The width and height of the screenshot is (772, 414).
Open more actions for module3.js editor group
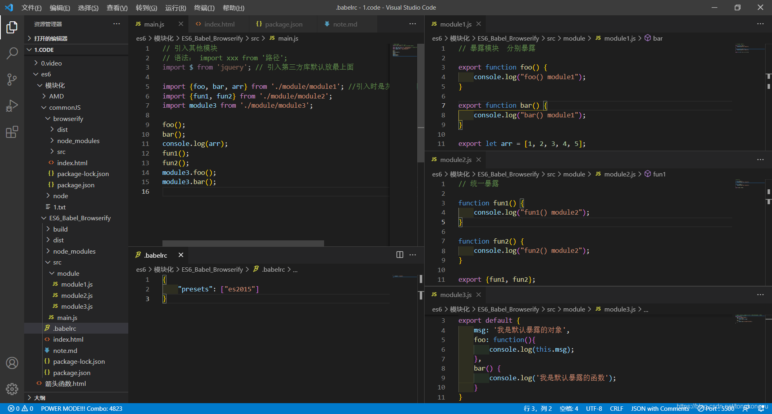760,295
